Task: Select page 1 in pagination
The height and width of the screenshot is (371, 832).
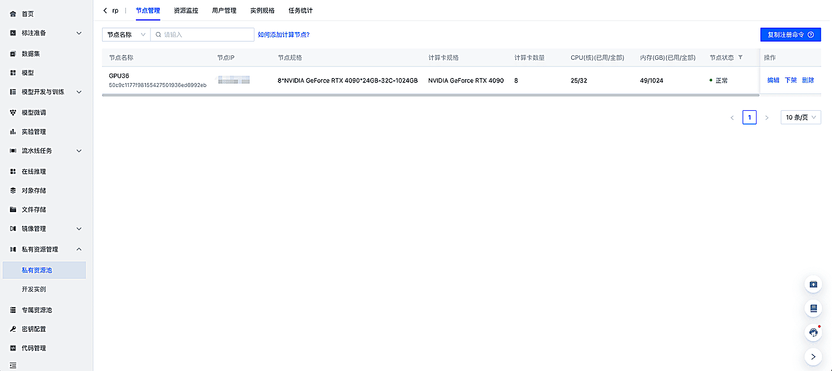Action: point(749,117)
